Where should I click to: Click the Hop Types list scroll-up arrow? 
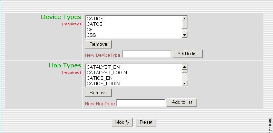[x=184, y=67]
